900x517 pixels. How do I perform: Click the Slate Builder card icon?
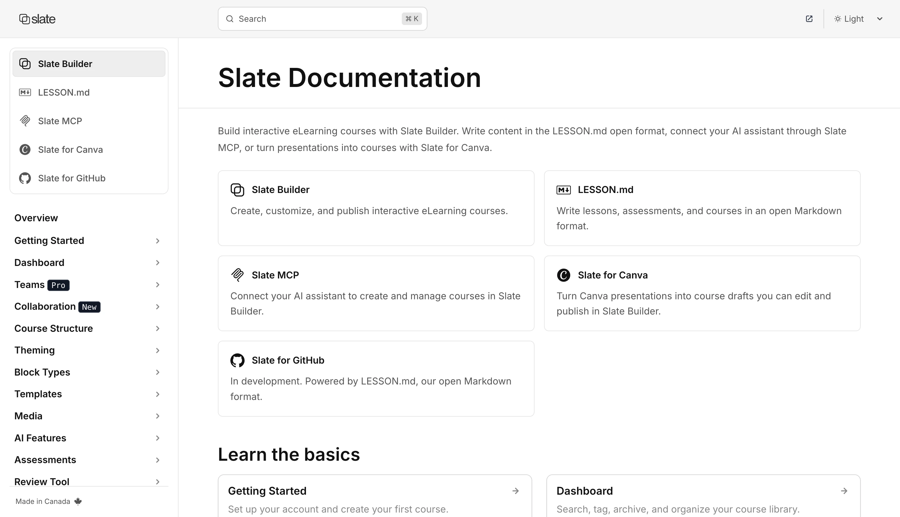237,190
